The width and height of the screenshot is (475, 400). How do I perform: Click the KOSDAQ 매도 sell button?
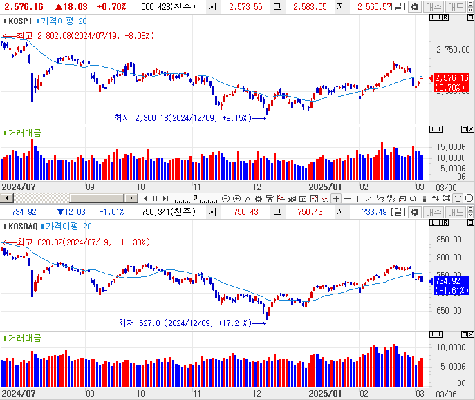point(456,212)
